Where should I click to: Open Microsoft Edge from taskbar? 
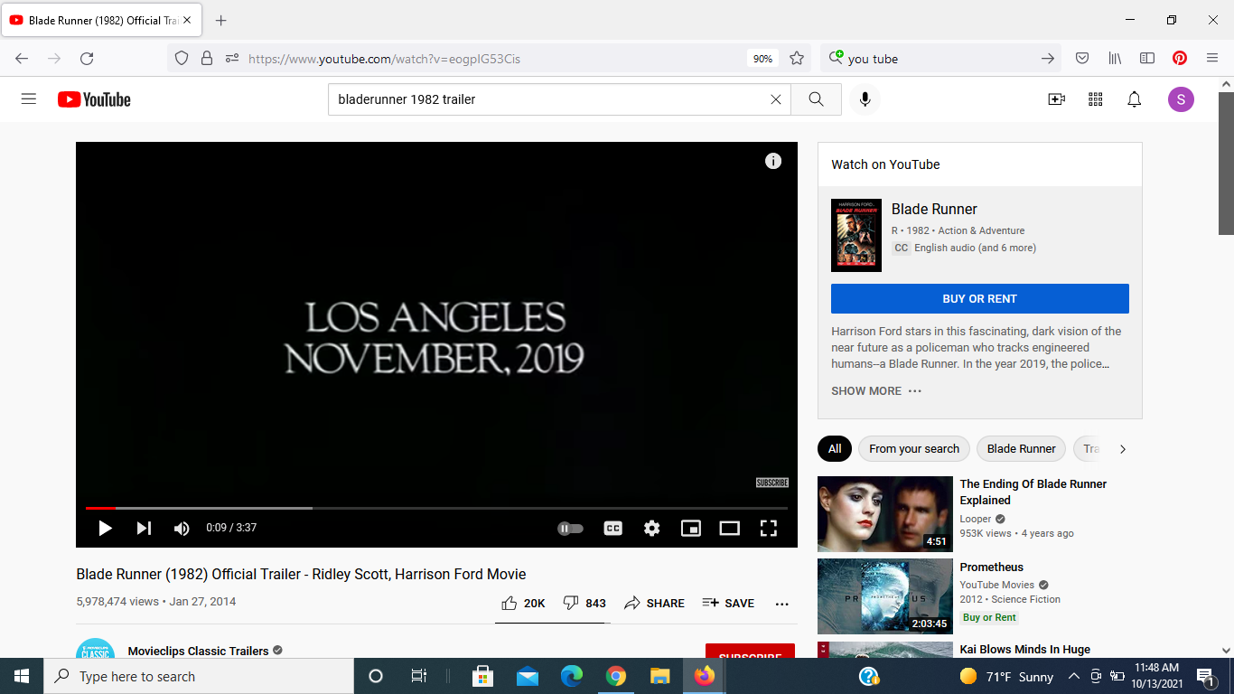click(x=572, y=676)
